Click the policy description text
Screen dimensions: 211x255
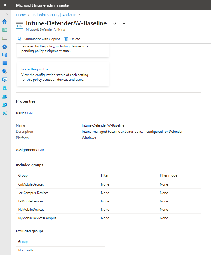point(132,132)
